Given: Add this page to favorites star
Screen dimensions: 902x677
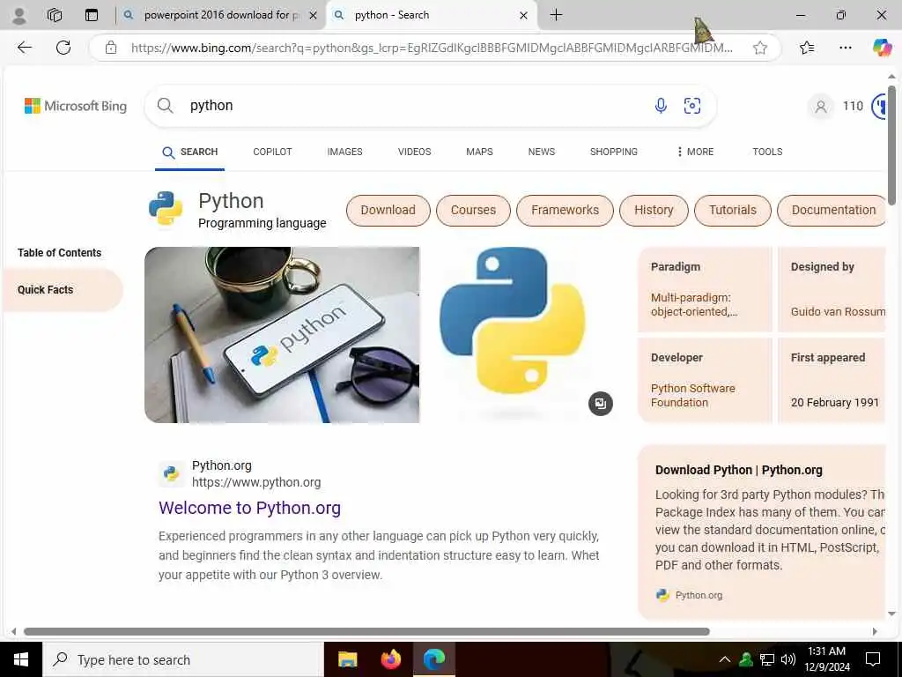Looking at the screenshot, I should pyautogui.click(x=760, y=48).
